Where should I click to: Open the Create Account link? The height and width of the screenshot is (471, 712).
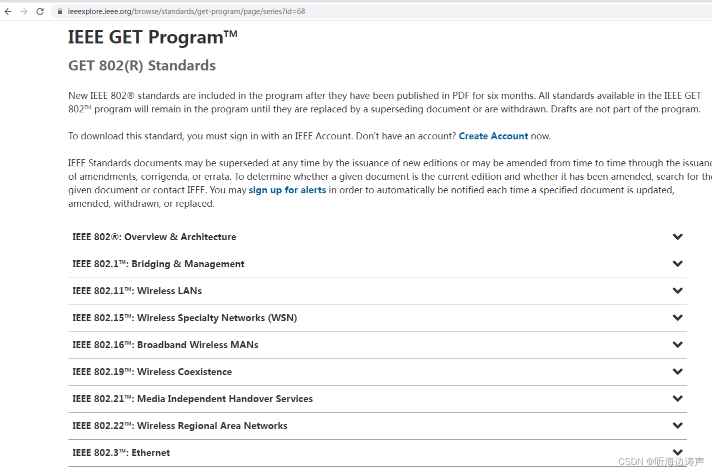click(x=493, y=136)
